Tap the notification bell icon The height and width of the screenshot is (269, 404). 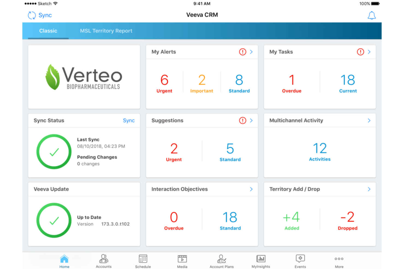[372, 16]
